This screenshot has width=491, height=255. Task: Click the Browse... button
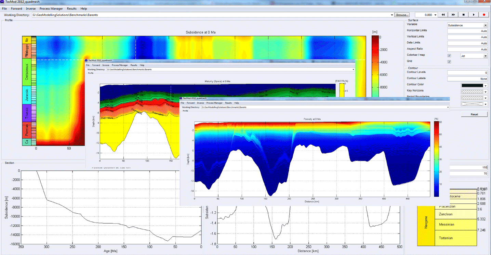(402, 15)
